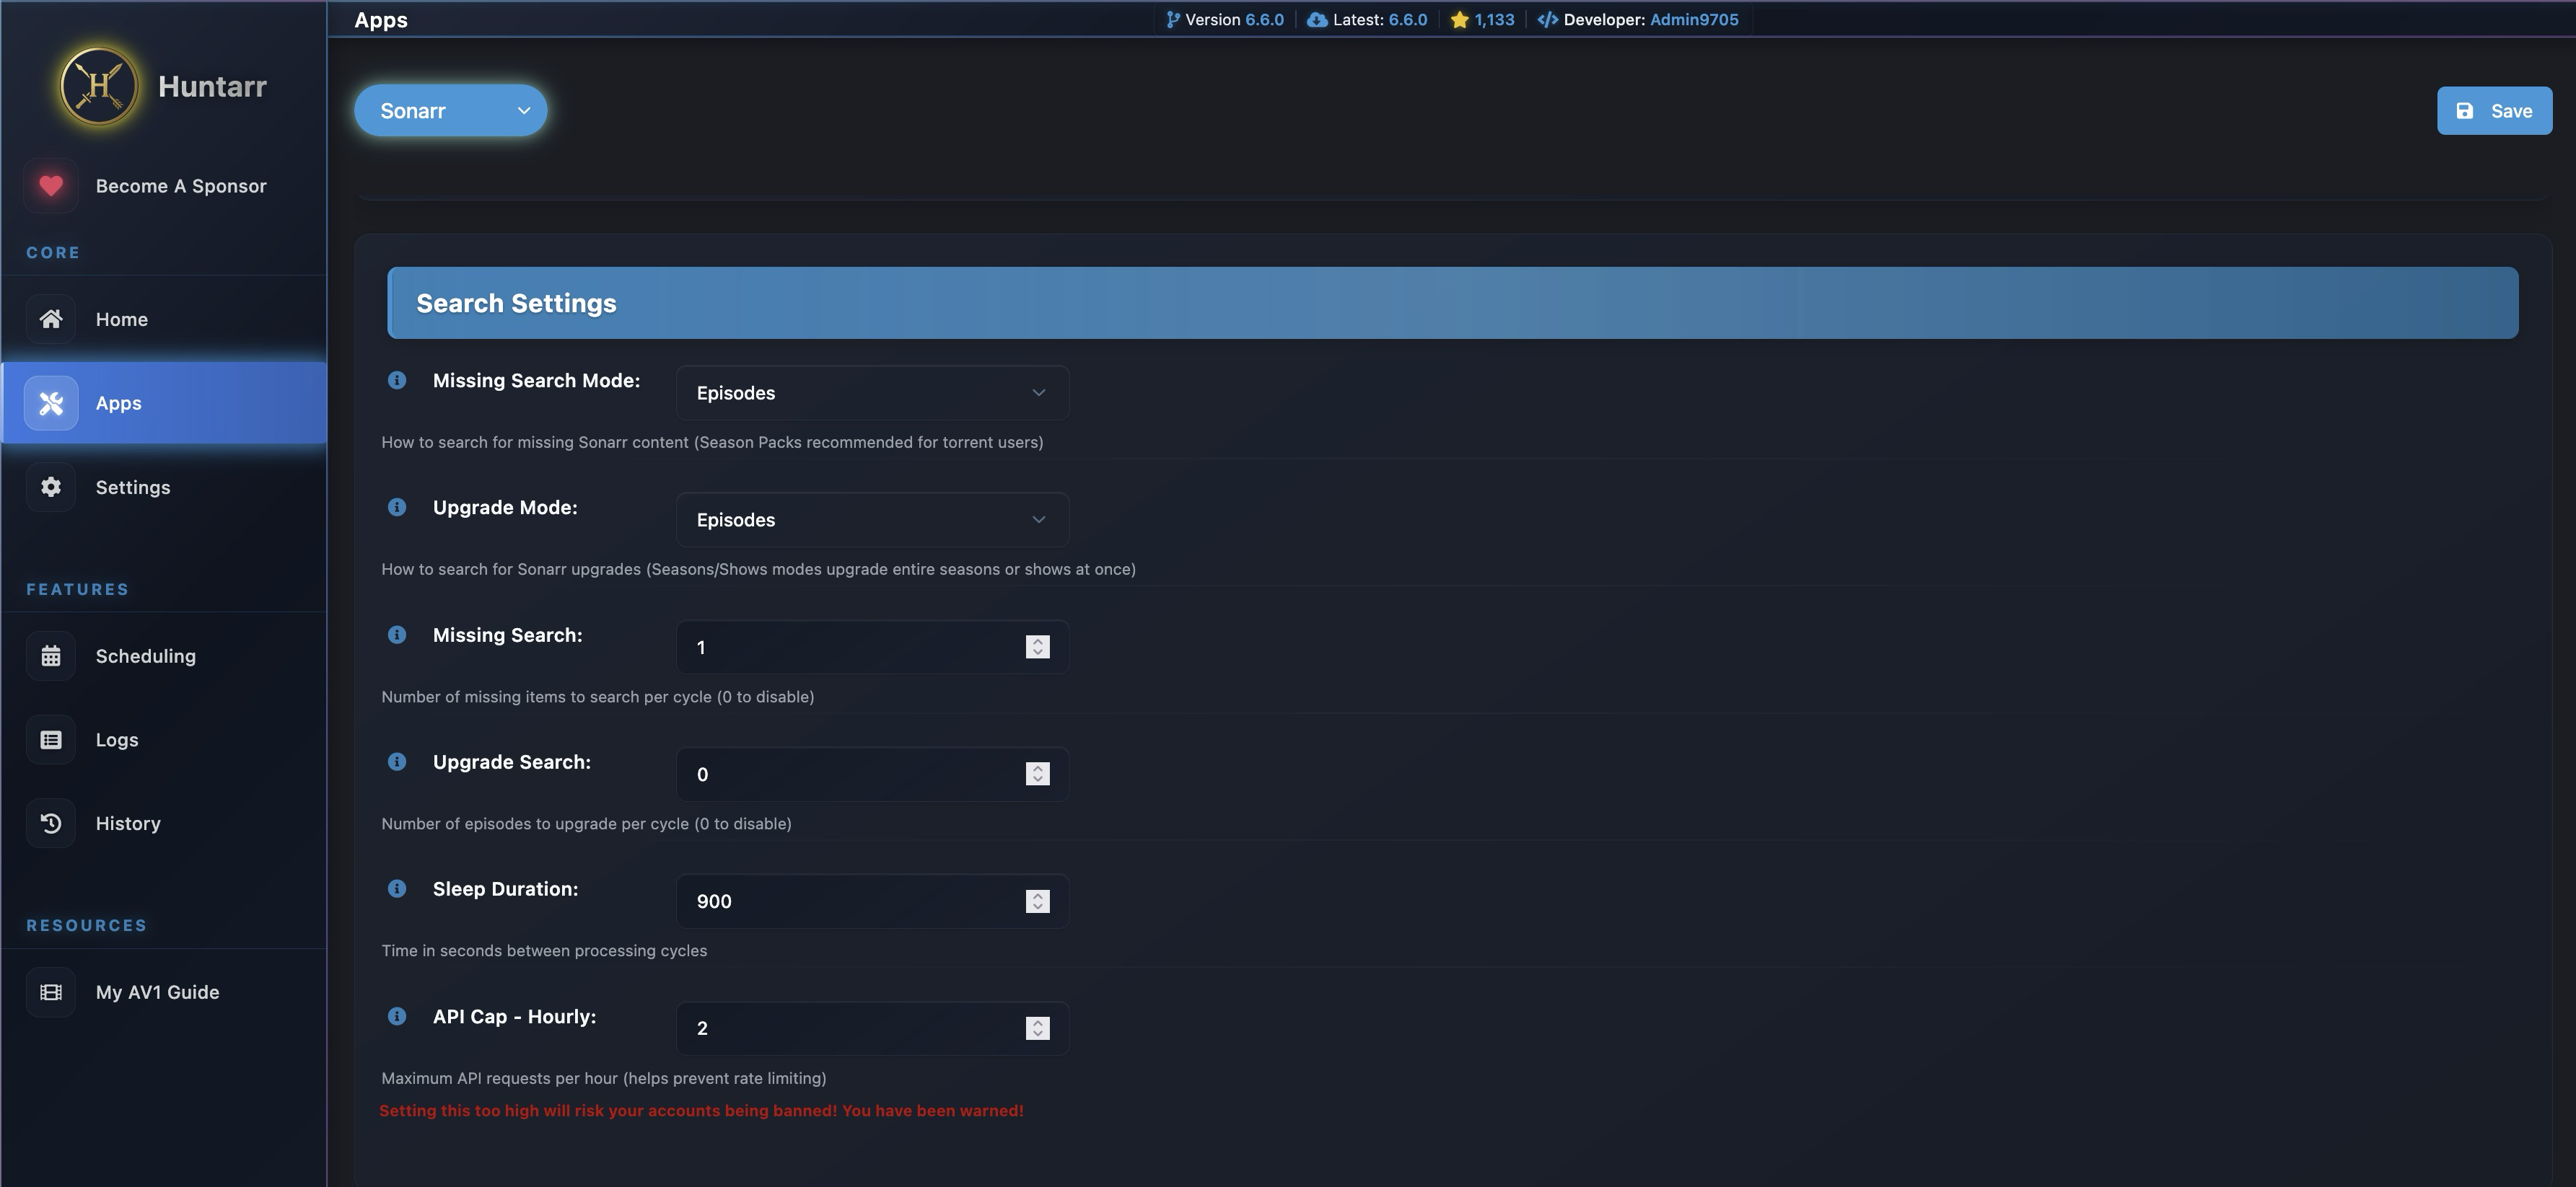The image size is (2576, 1187).
Task: Focus the API Cap Hourly field
Action: point(872,1028)
